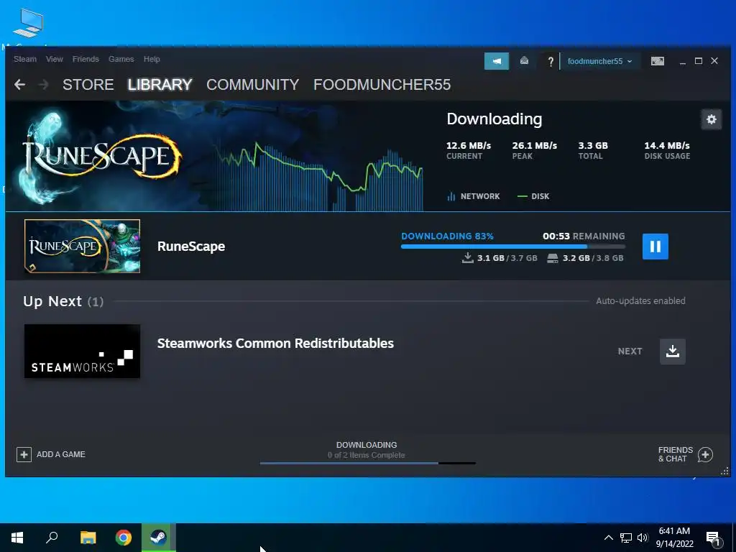Start Steamworks Common Redistributables download now
The width and height of the screenshot is (736, 552).
click(x=673, y=351)
